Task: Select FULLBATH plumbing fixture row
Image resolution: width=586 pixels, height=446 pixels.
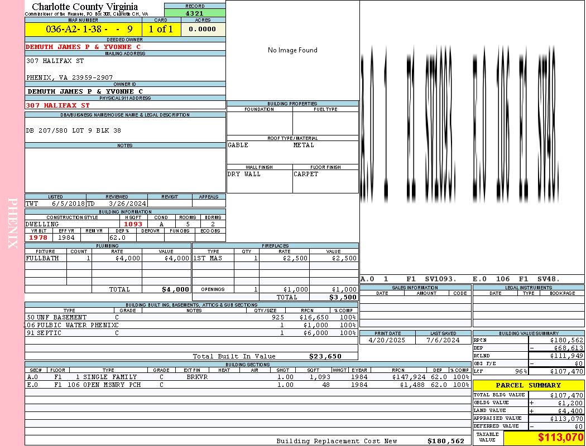Action: (108, 258)
